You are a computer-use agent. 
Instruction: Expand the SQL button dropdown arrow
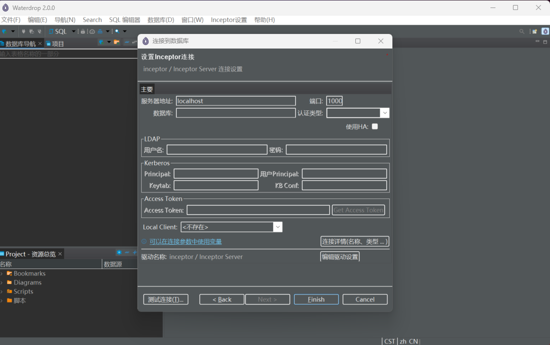[73, 31]
